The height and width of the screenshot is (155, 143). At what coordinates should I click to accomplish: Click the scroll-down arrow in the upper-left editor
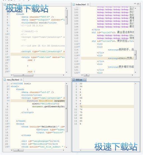66,72
